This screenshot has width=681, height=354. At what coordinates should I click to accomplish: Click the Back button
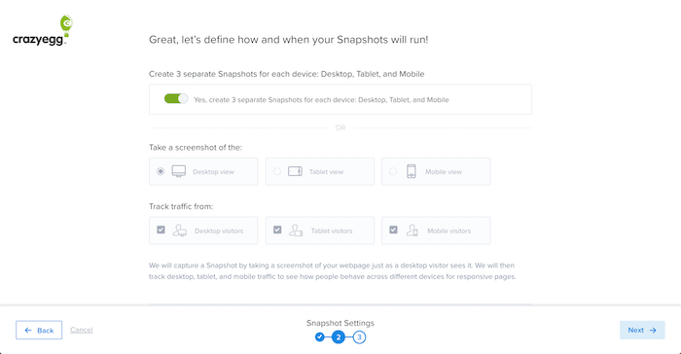click(39, 330)
